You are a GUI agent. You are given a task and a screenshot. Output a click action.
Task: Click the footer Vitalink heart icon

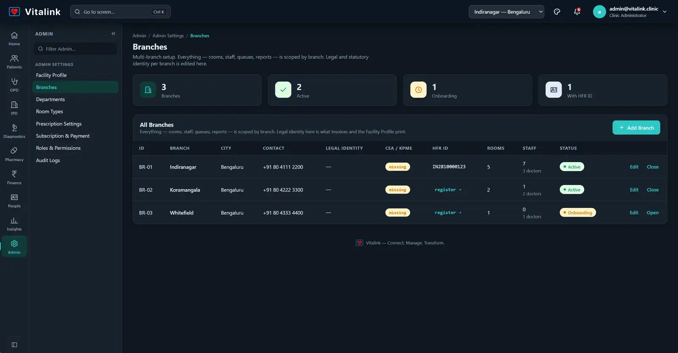pyautogui.click(x=359, y=243)
